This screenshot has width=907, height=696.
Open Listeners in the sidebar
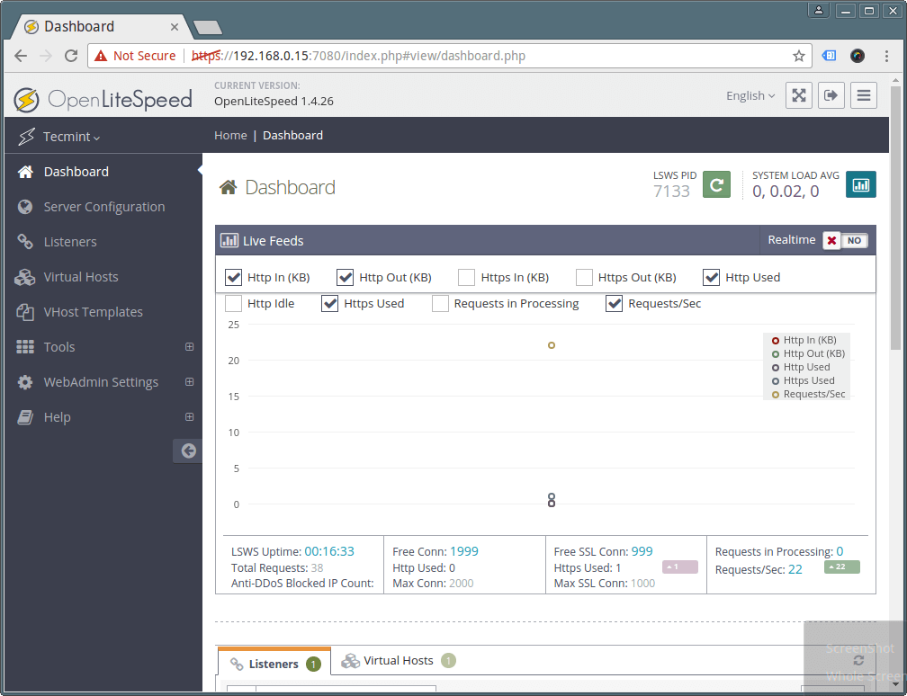click(x=70, y=242)
